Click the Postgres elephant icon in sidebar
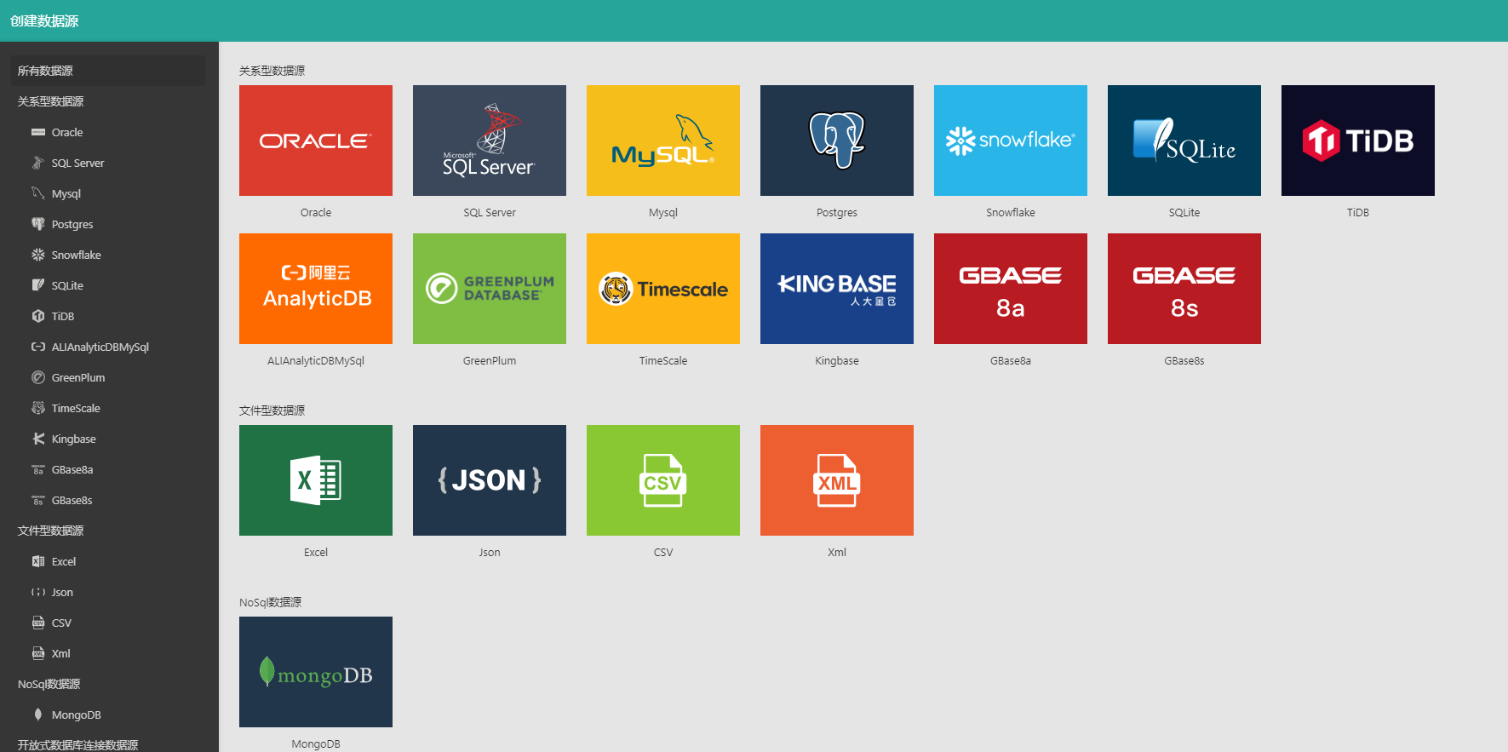 point(38,224)
